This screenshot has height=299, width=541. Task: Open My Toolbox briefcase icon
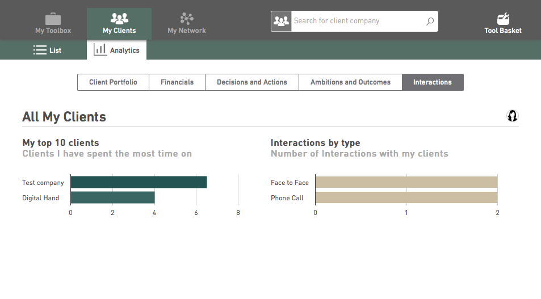[53, 19]
